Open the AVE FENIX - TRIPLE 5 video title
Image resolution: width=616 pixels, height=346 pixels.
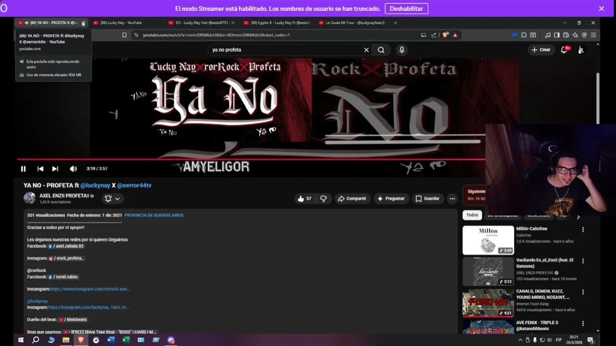tap(537, 325)
